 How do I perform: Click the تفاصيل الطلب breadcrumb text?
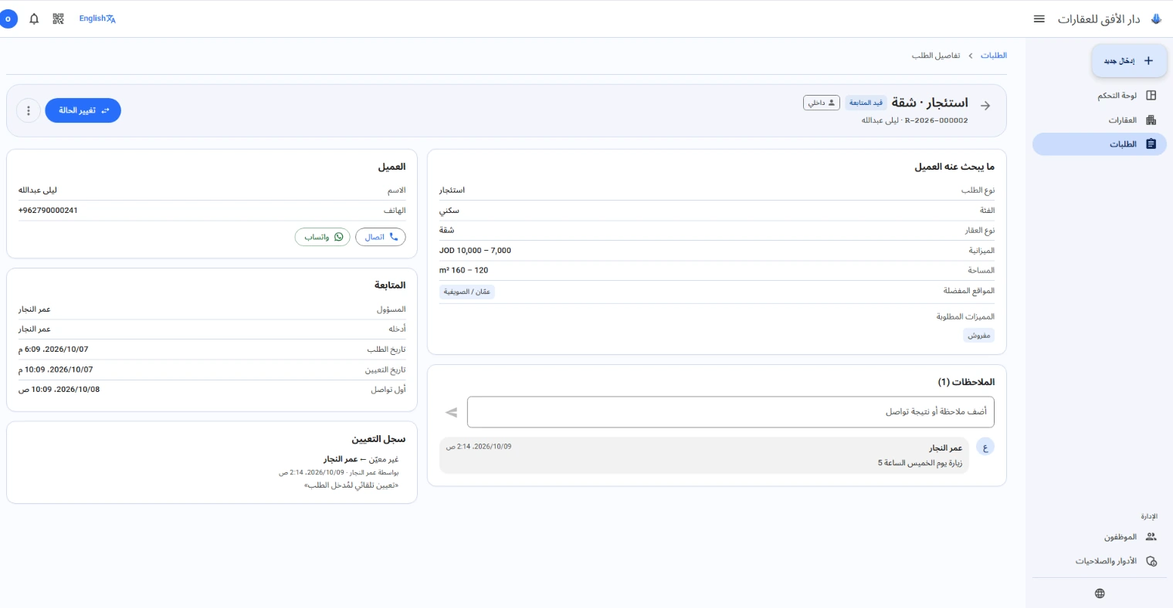[x=936, y=56]
